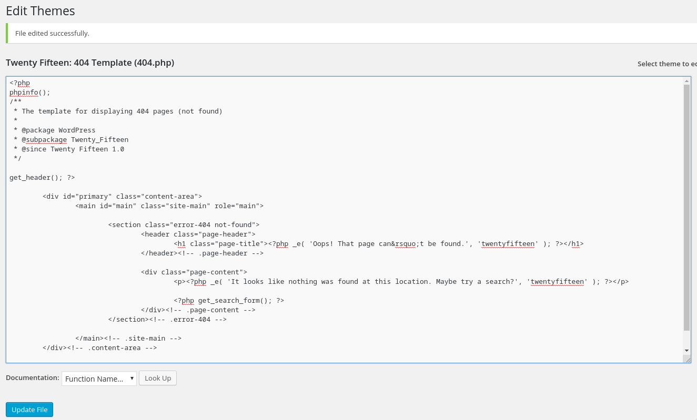
Task: Click the @package WordPress comment line
Action: pos(58,130)
